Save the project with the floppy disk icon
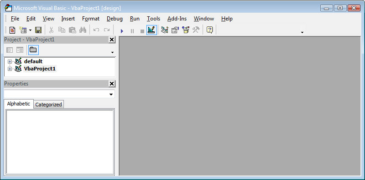 38,30
